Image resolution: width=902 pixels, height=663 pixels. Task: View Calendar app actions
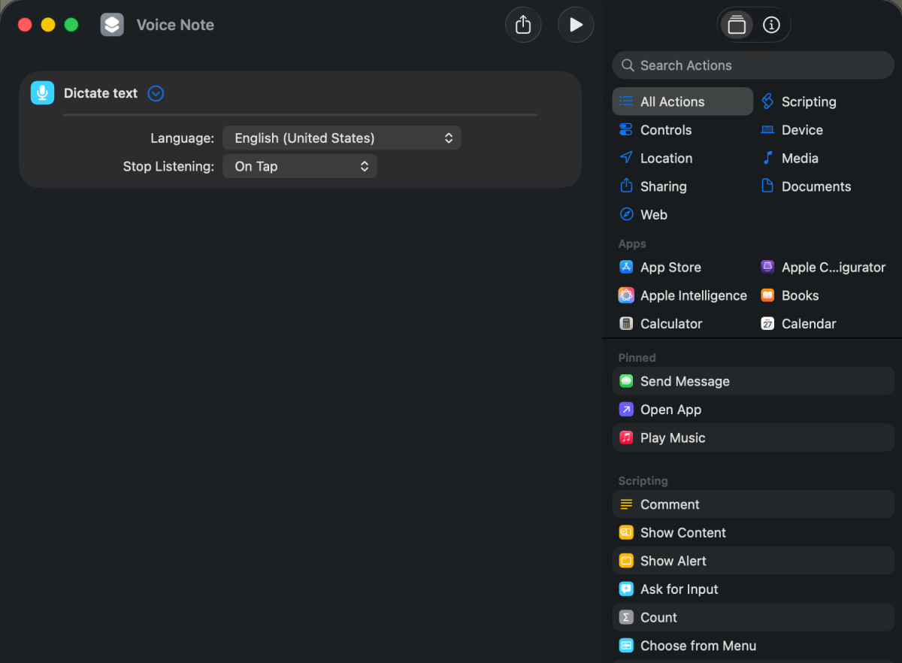point(809,323)
